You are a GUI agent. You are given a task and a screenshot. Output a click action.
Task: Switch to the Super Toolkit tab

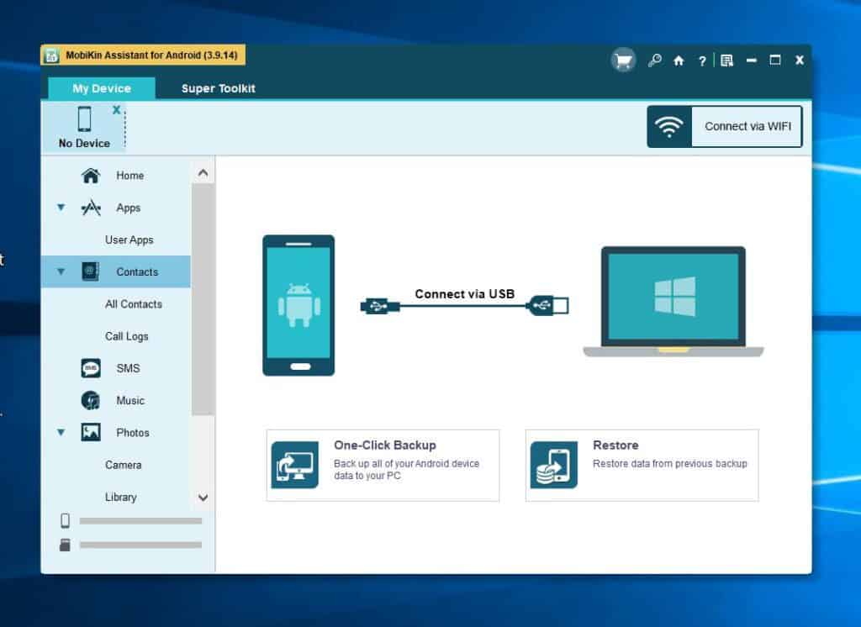218,88
